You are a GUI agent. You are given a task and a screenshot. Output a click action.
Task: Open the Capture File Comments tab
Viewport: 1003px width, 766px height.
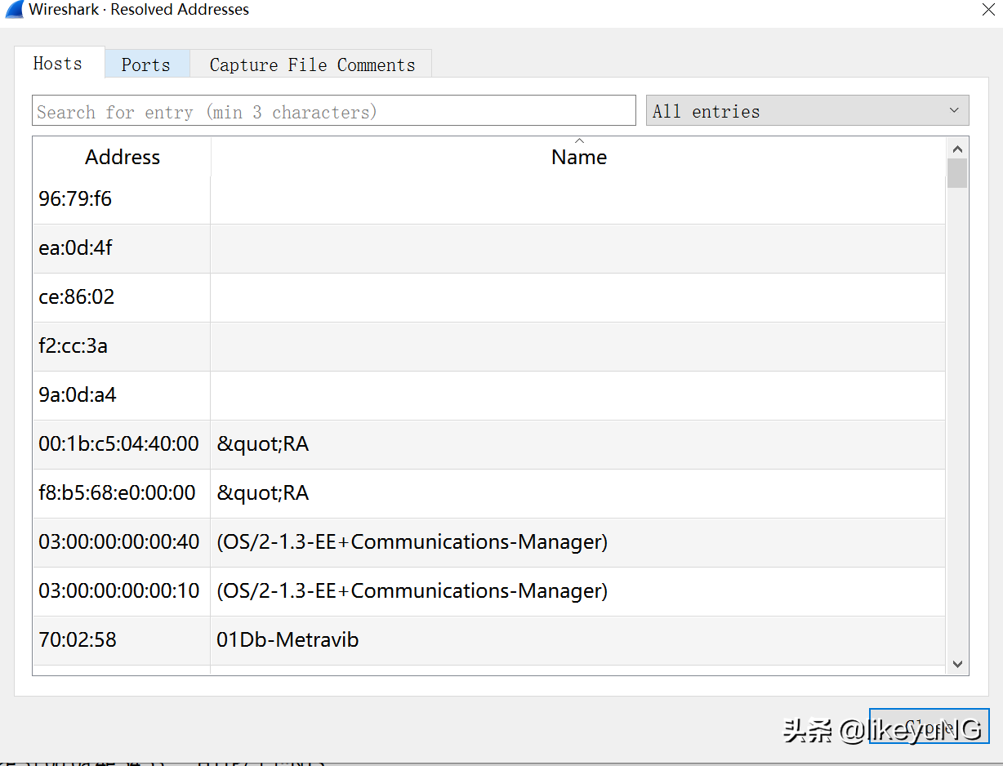[311, 65]
